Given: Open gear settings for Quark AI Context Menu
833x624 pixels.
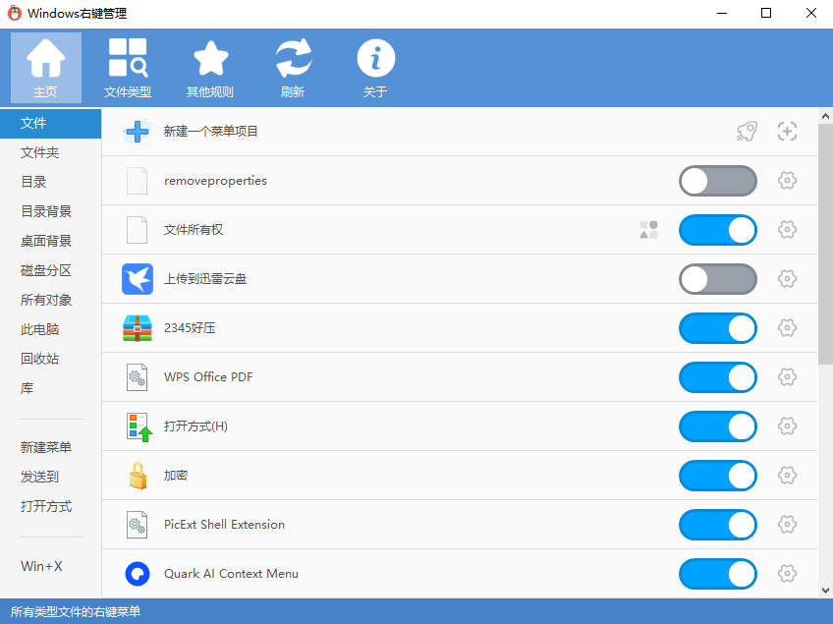Looking at the screenshot, I should pyautogui.click(x=787, y=574).
